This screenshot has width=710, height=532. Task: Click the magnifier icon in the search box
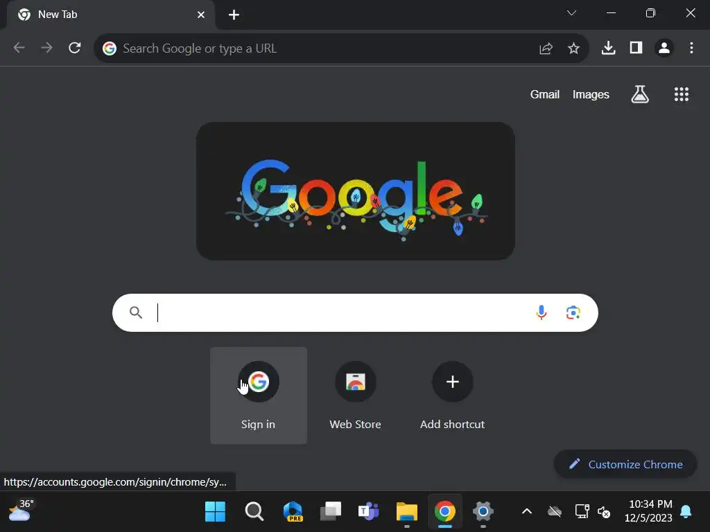(136, 312)
